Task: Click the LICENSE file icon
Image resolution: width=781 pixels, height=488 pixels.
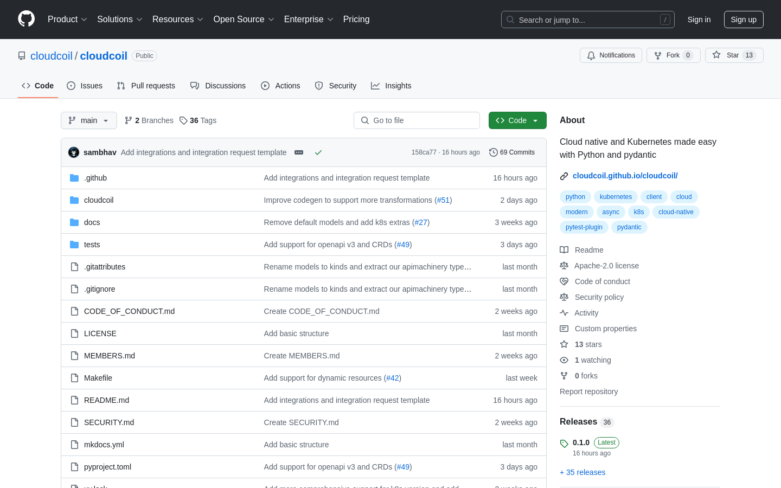Action: [x=74, y=333]
